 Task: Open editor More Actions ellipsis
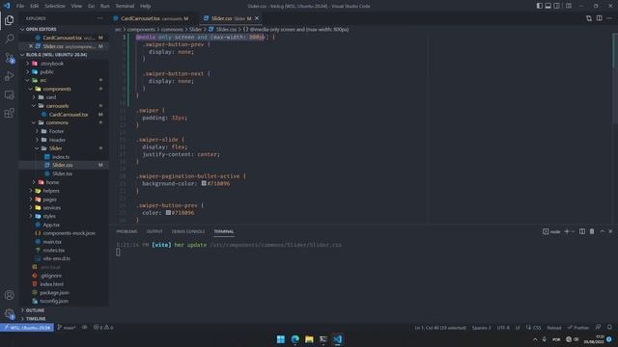pyautogui.click(x=609, y=18)
